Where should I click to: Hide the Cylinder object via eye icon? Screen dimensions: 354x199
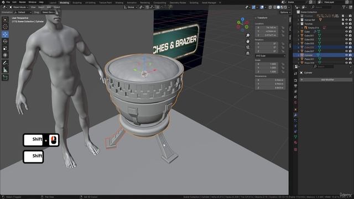point(346,55)
